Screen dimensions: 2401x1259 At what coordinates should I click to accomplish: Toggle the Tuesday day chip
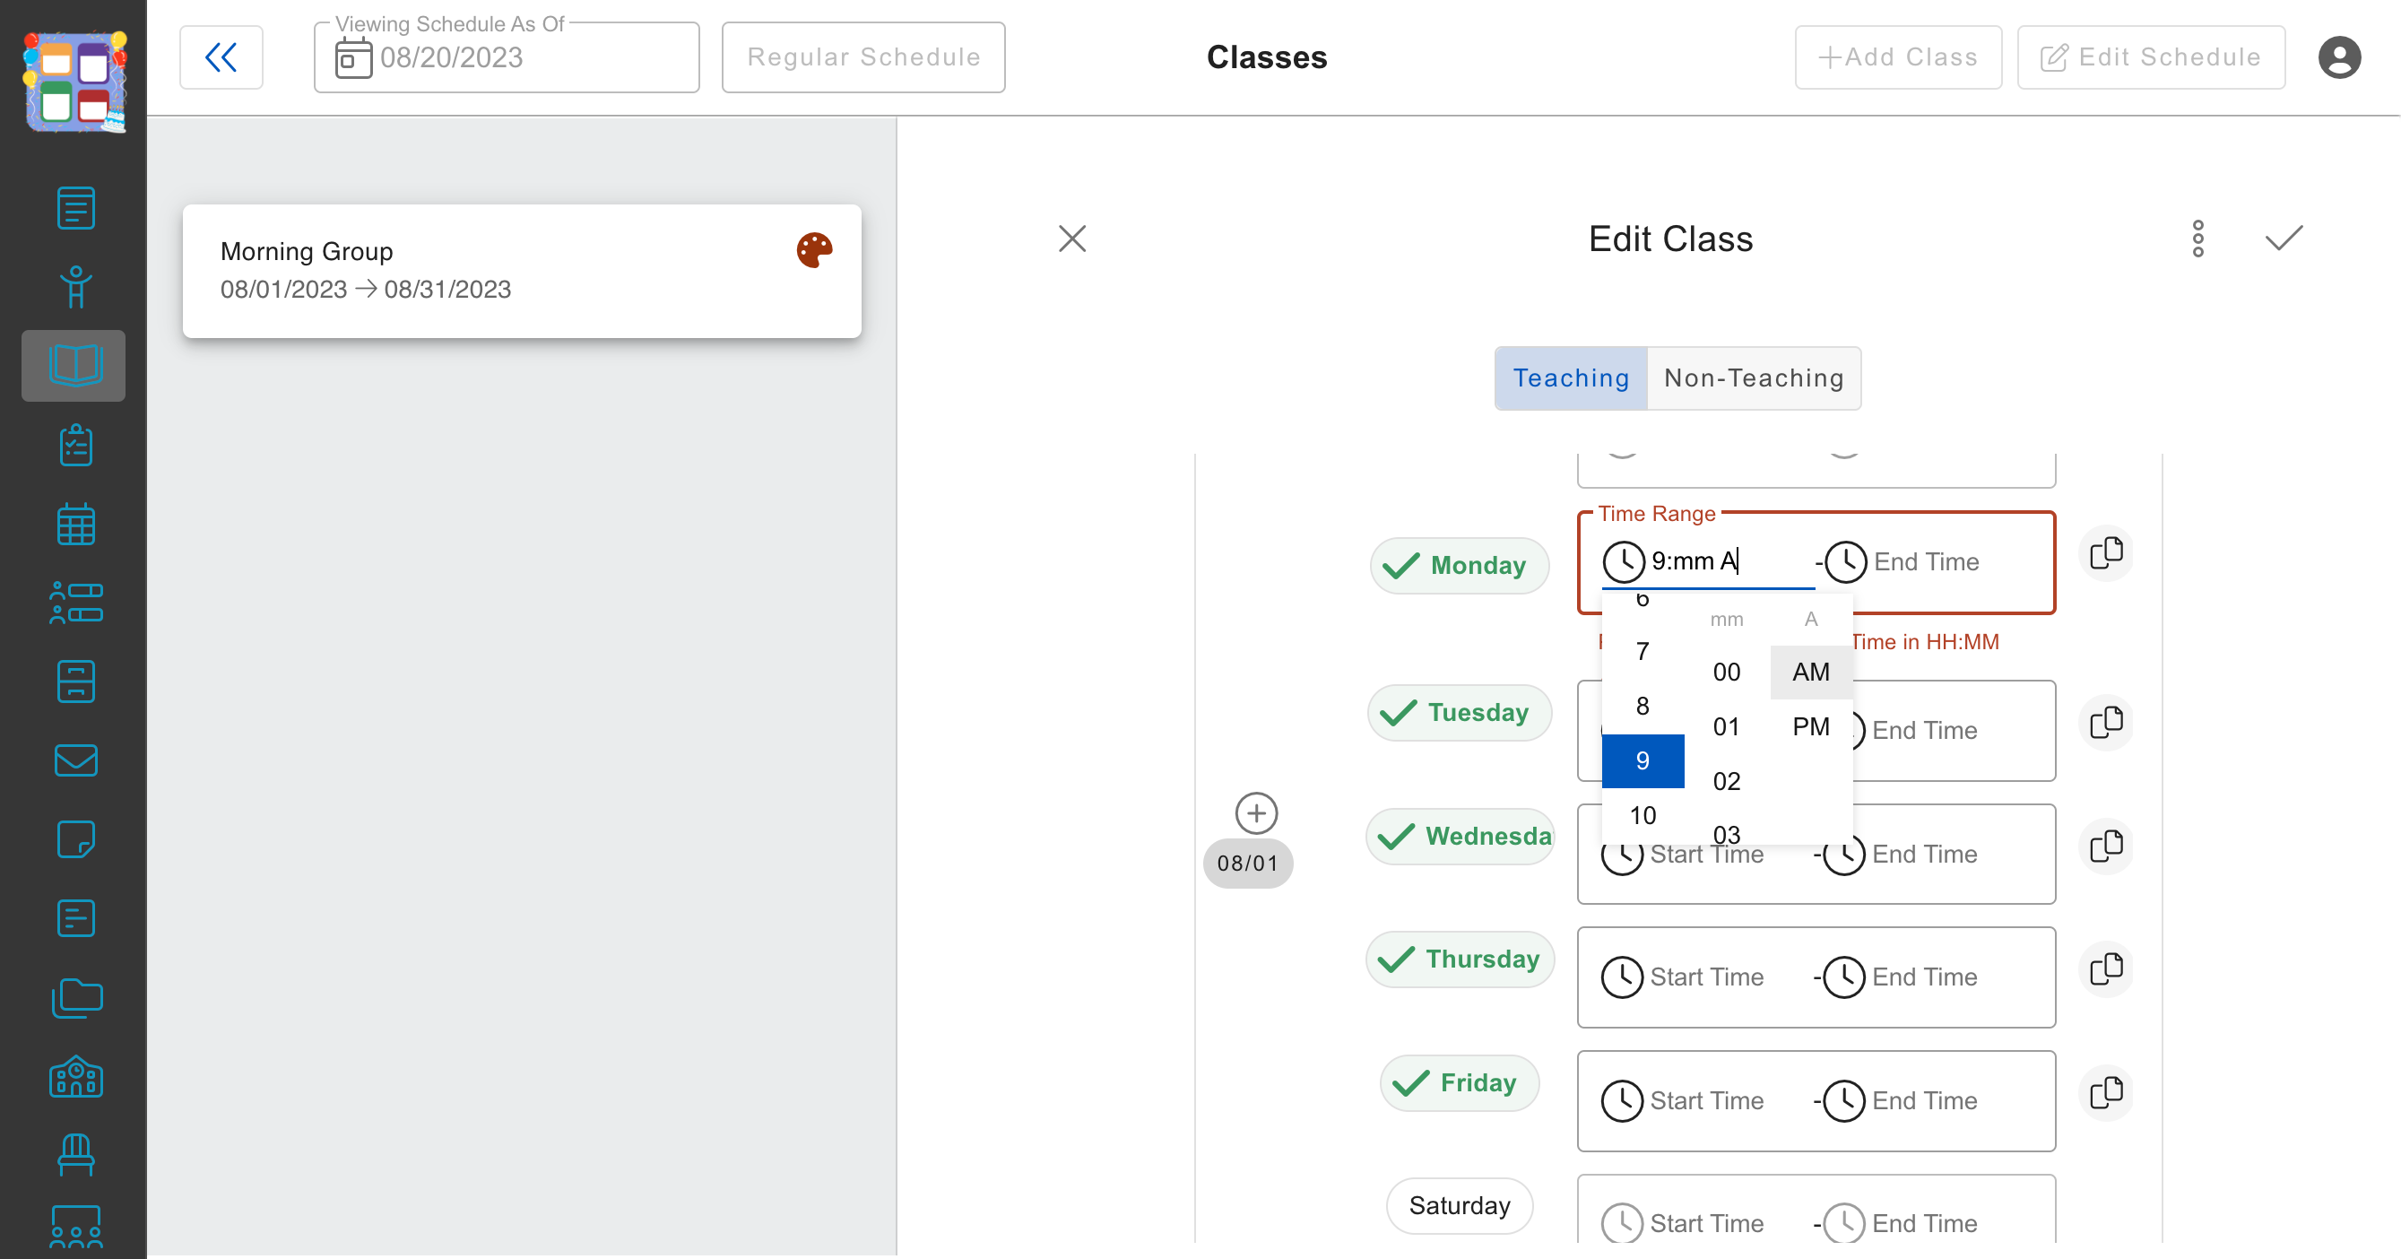(1460, 713)
